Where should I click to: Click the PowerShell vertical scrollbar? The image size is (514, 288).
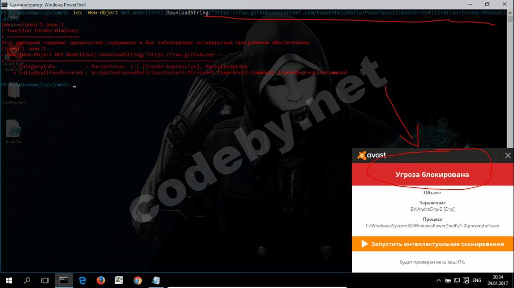pos(510,79)
